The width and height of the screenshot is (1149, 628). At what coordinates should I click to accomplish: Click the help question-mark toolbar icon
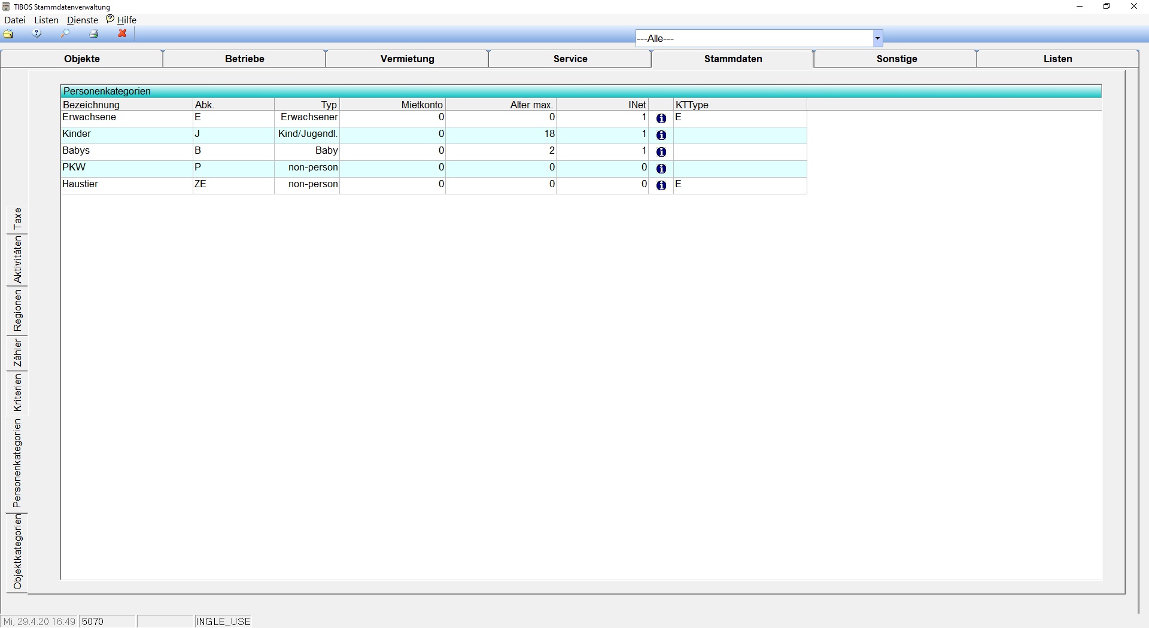point(37,34)
